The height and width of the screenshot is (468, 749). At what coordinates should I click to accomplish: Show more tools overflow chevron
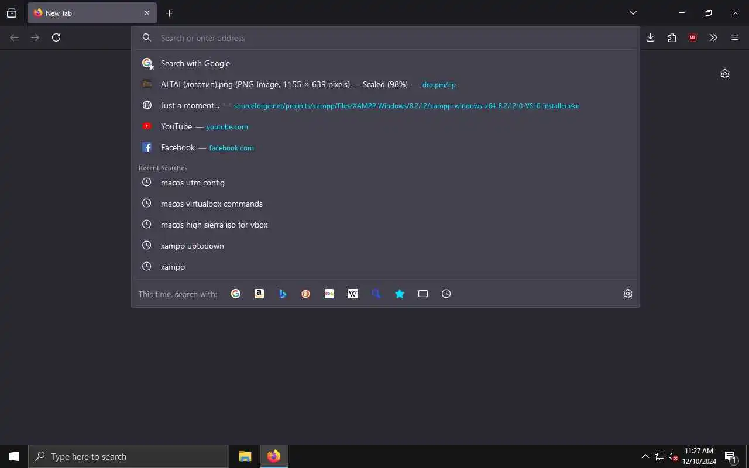click(713, 37)
